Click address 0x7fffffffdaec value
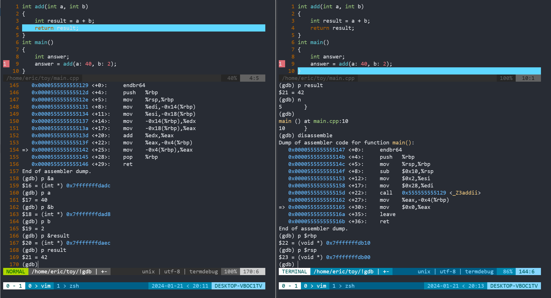Viewport: 551px width, 298px height. coord(88,243)
